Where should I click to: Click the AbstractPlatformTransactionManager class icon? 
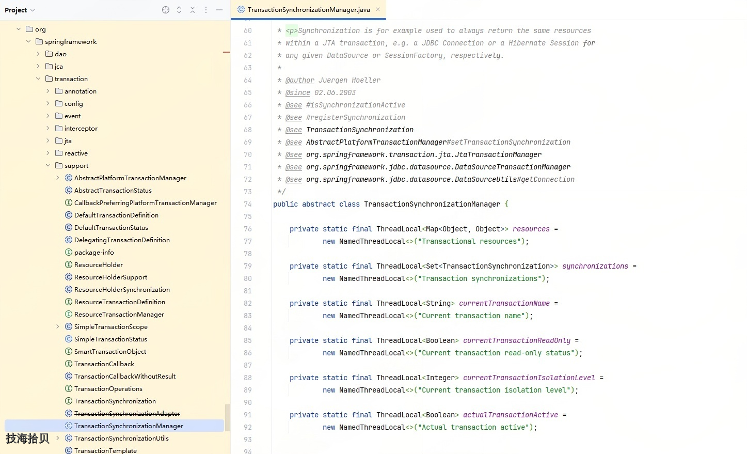coord(69,178)
